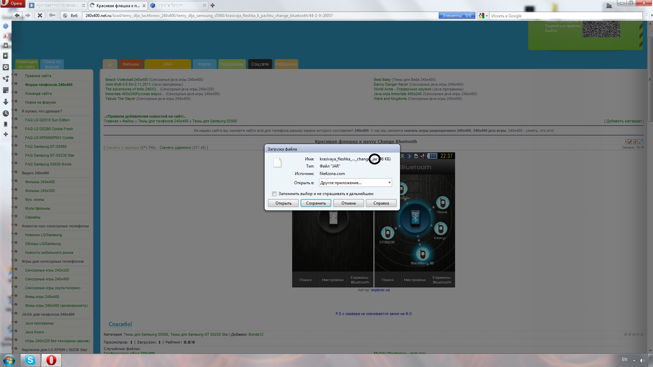Show hidden tray icons arrow
653x367 pixels.
634,360
